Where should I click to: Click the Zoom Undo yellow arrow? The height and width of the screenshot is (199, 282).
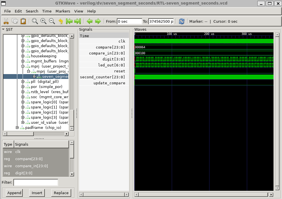[x=61, y=21]
